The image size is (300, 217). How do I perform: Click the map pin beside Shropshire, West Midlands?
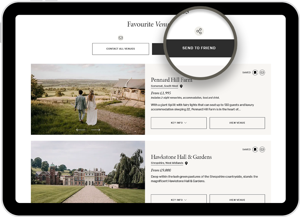(x=186, y=163)
